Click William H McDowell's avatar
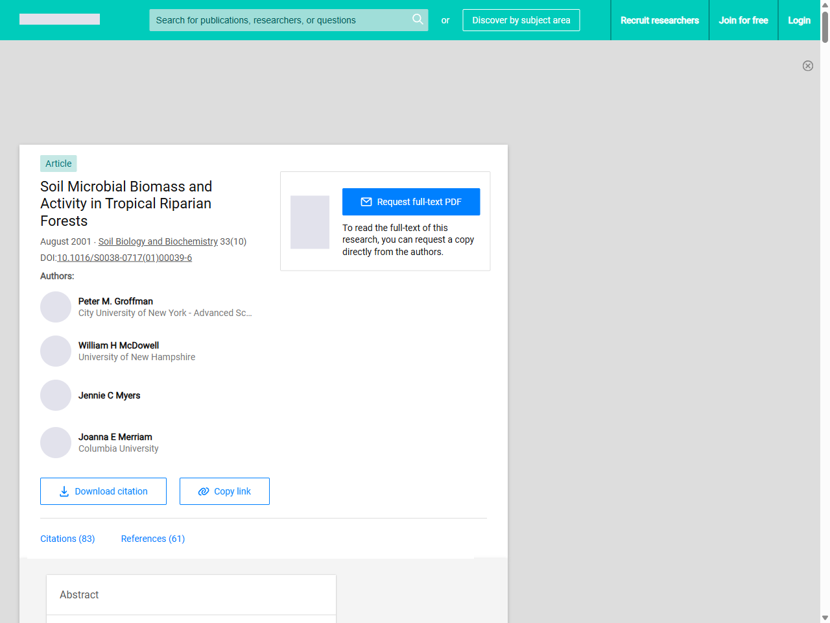 (56, 351)
